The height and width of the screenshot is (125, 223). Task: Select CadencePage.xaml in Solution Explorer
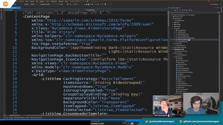183,34
